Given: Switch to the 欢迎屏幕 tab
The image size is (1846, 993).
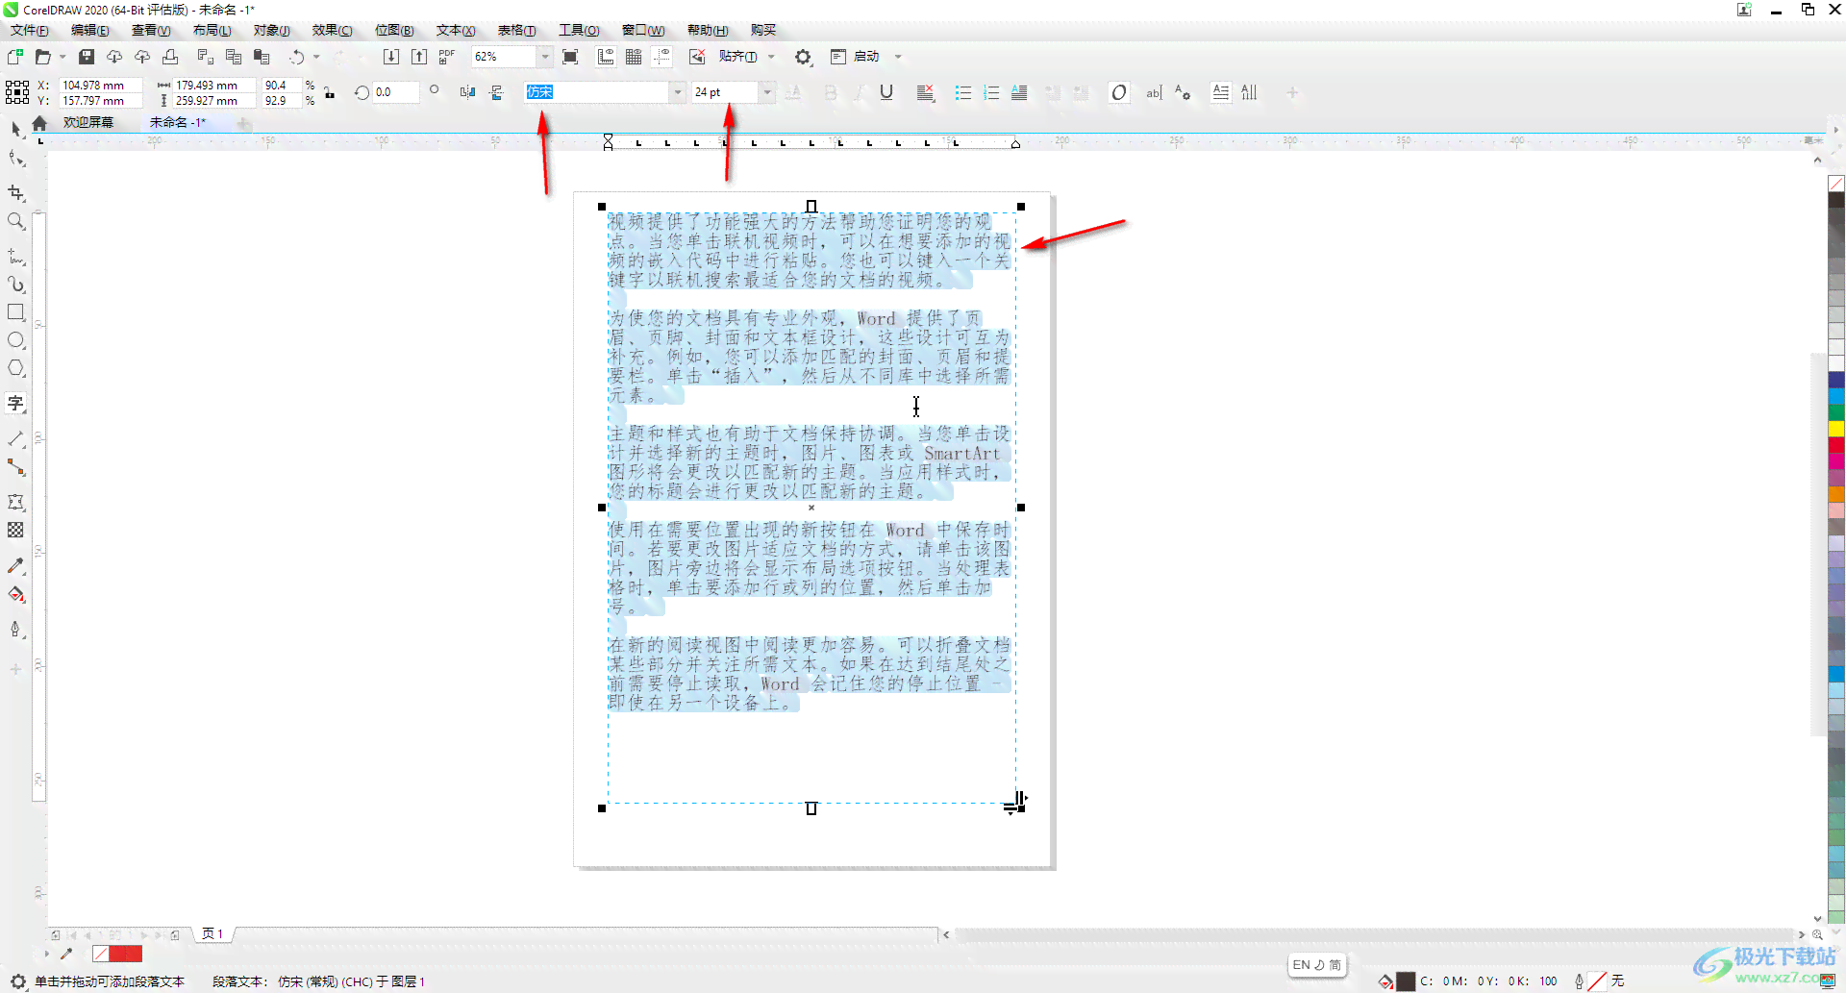Looking at the screenshot, I should tap(88, 122).
